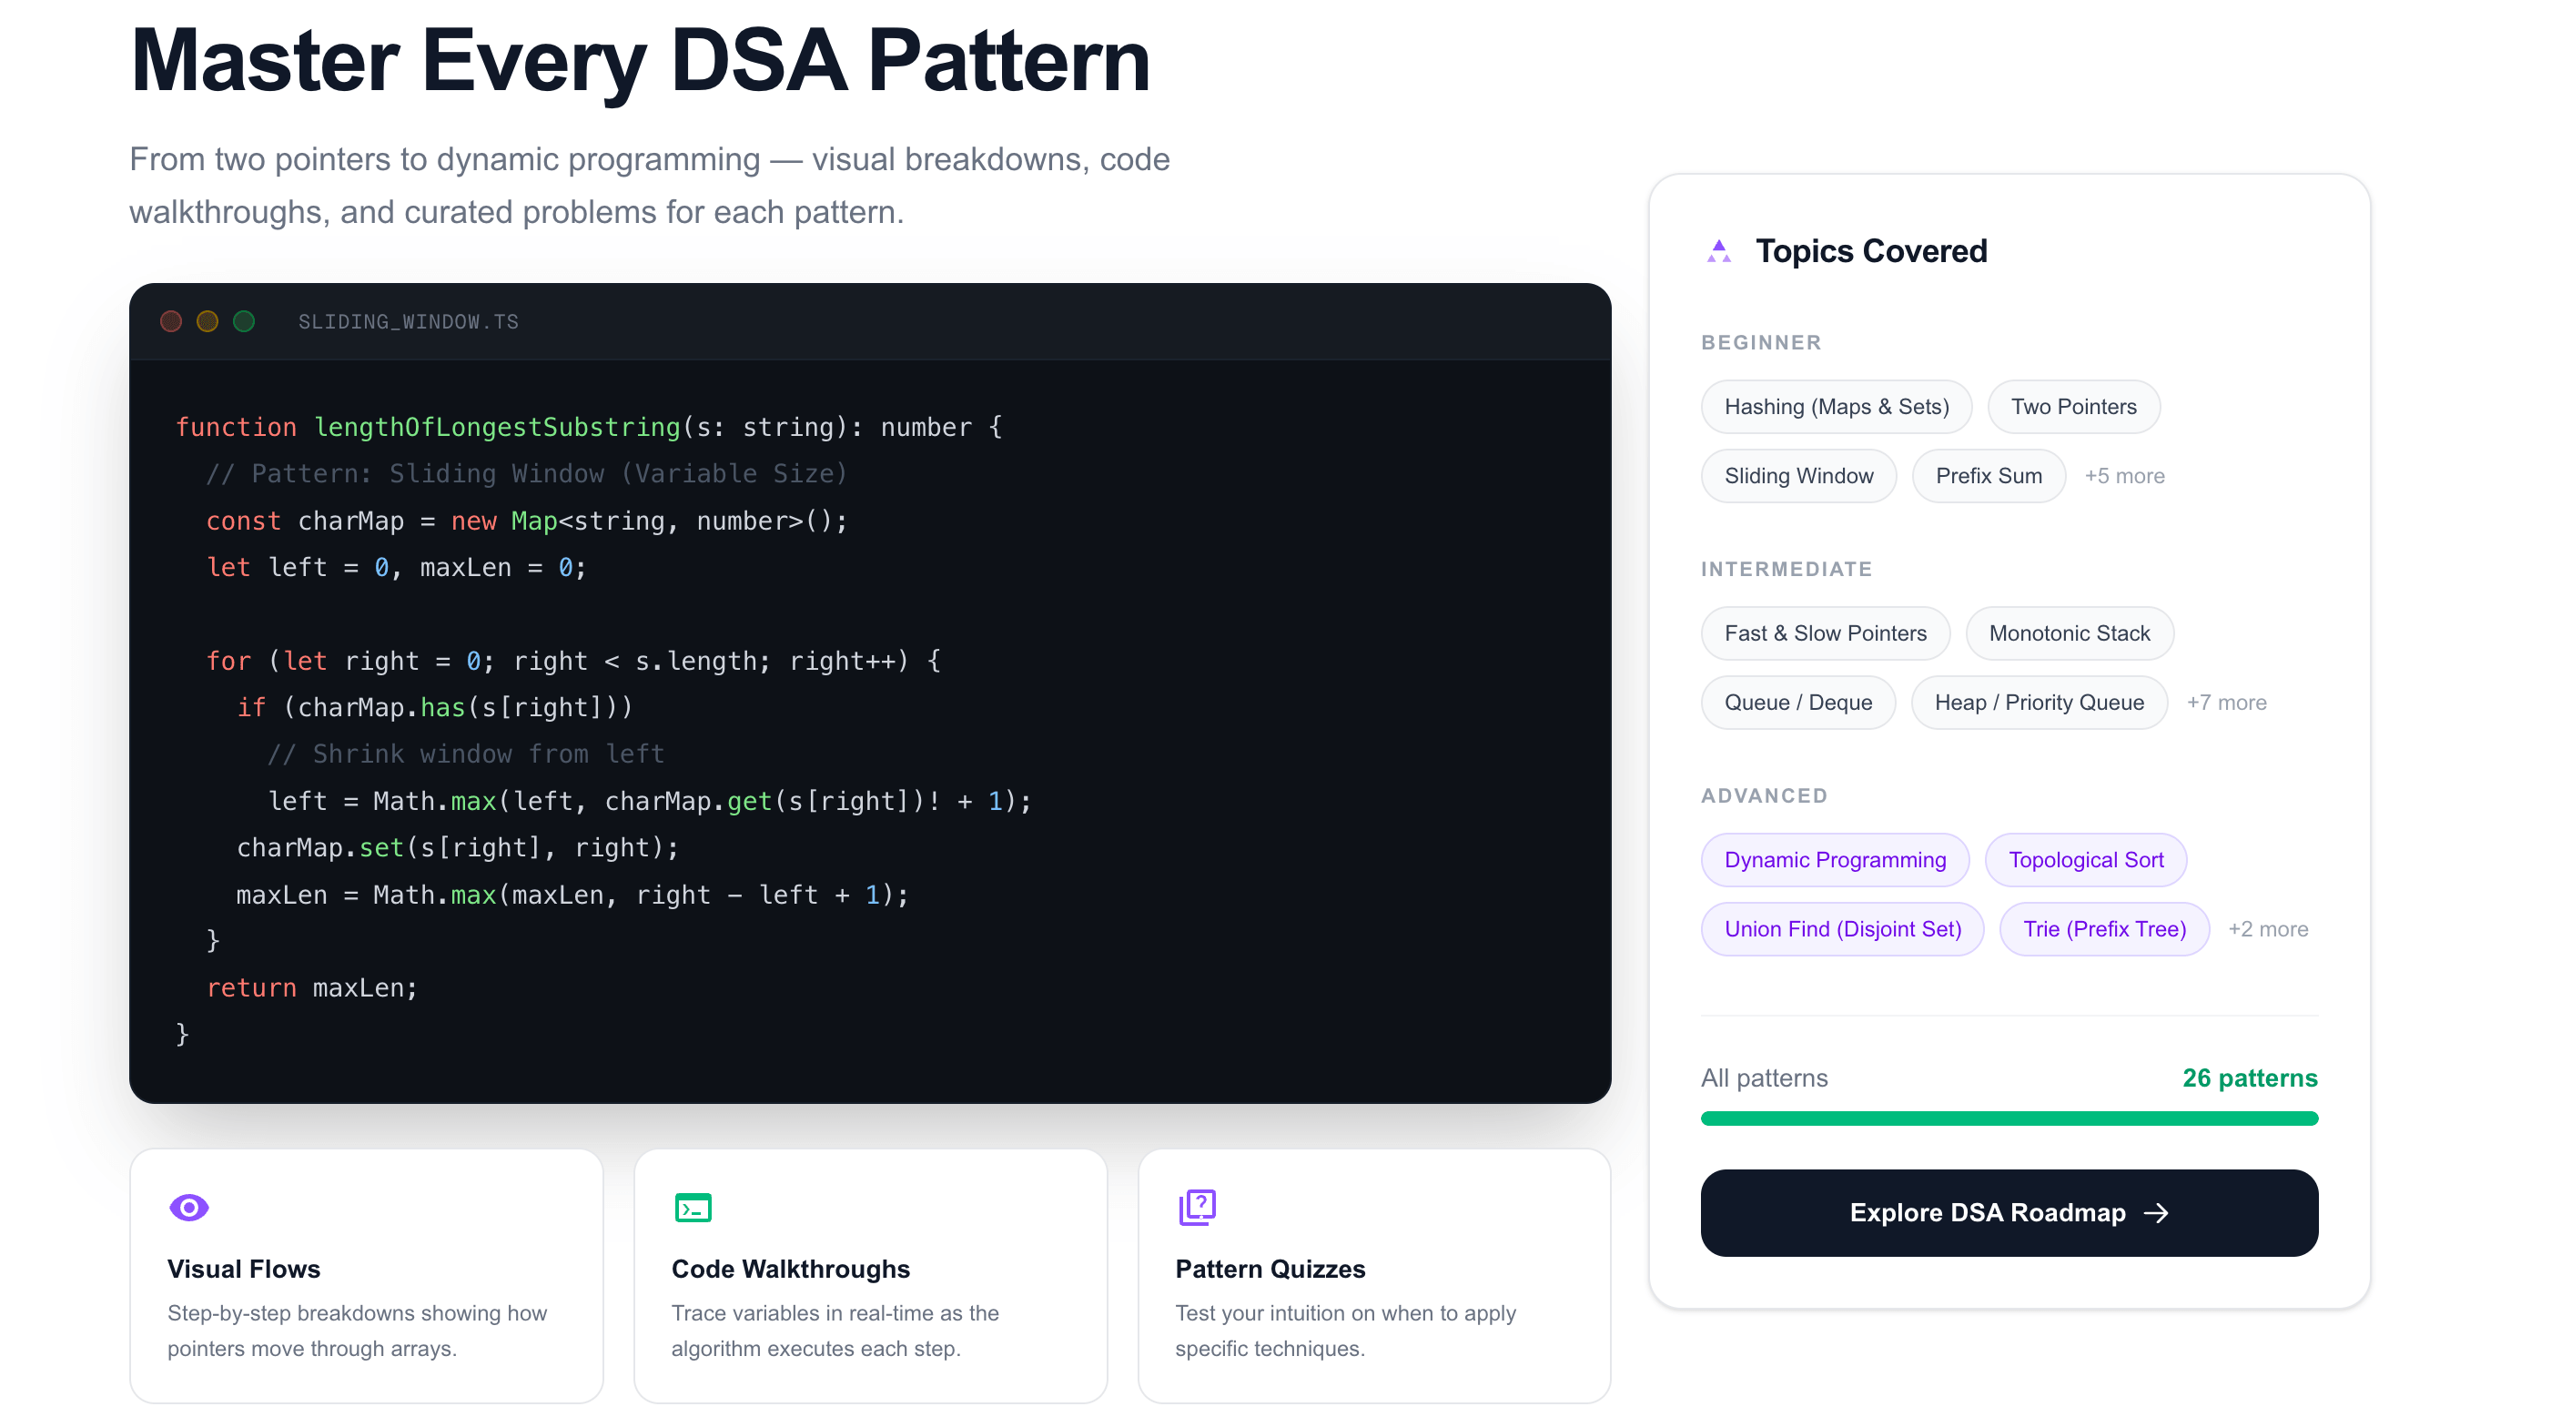Screen dimensions: 2561x1427
Task: Select the Fast & Slow Pointers chip
Action: [x=1826, y=633]
